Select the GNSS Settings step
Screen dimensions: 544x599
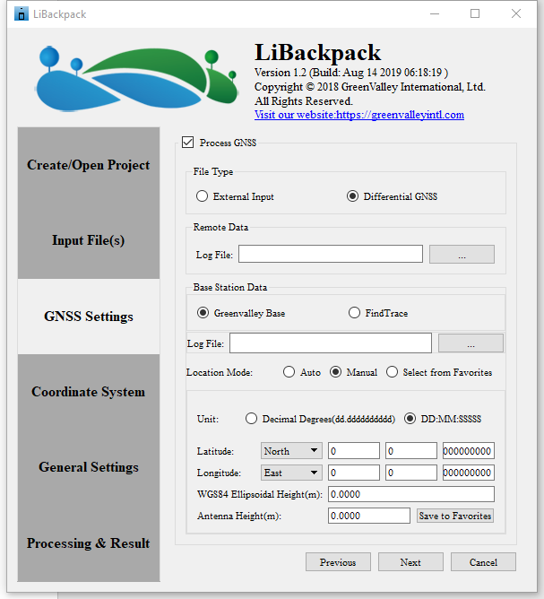[89, 317]
